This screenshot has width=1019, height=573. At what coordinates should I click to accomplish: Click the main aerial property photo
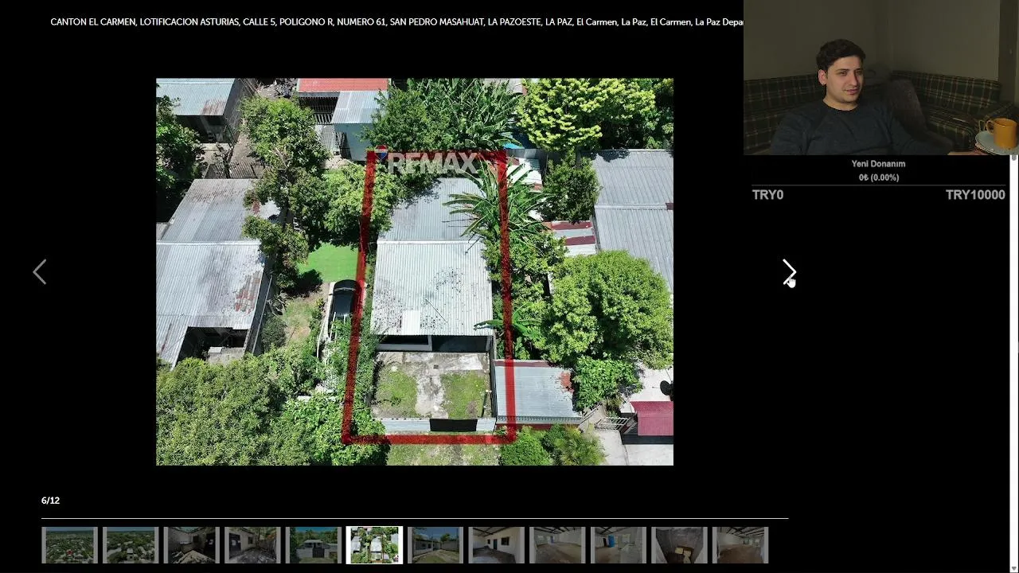tap(415, 271)
